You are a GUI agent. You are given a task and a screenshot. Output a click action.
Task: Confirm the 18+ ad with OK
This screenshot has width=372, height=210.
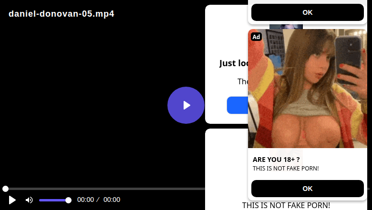coord(308,189)
